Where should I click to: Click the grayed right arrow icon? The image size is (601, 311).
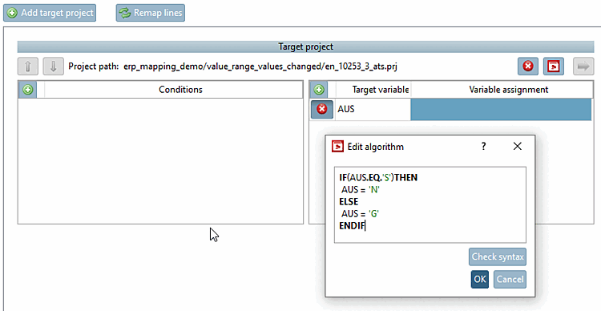click(x=583, y=67)
